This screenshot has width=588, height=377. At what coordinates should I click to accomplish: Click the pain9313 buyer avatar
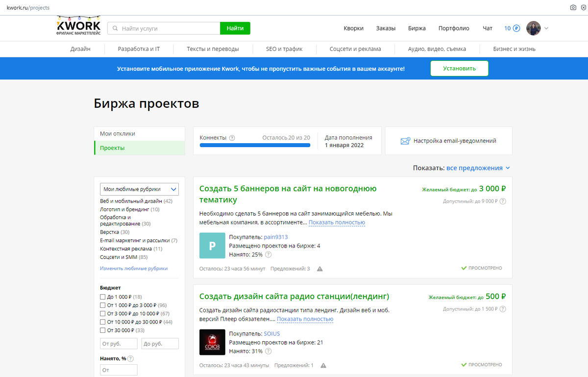212,246
